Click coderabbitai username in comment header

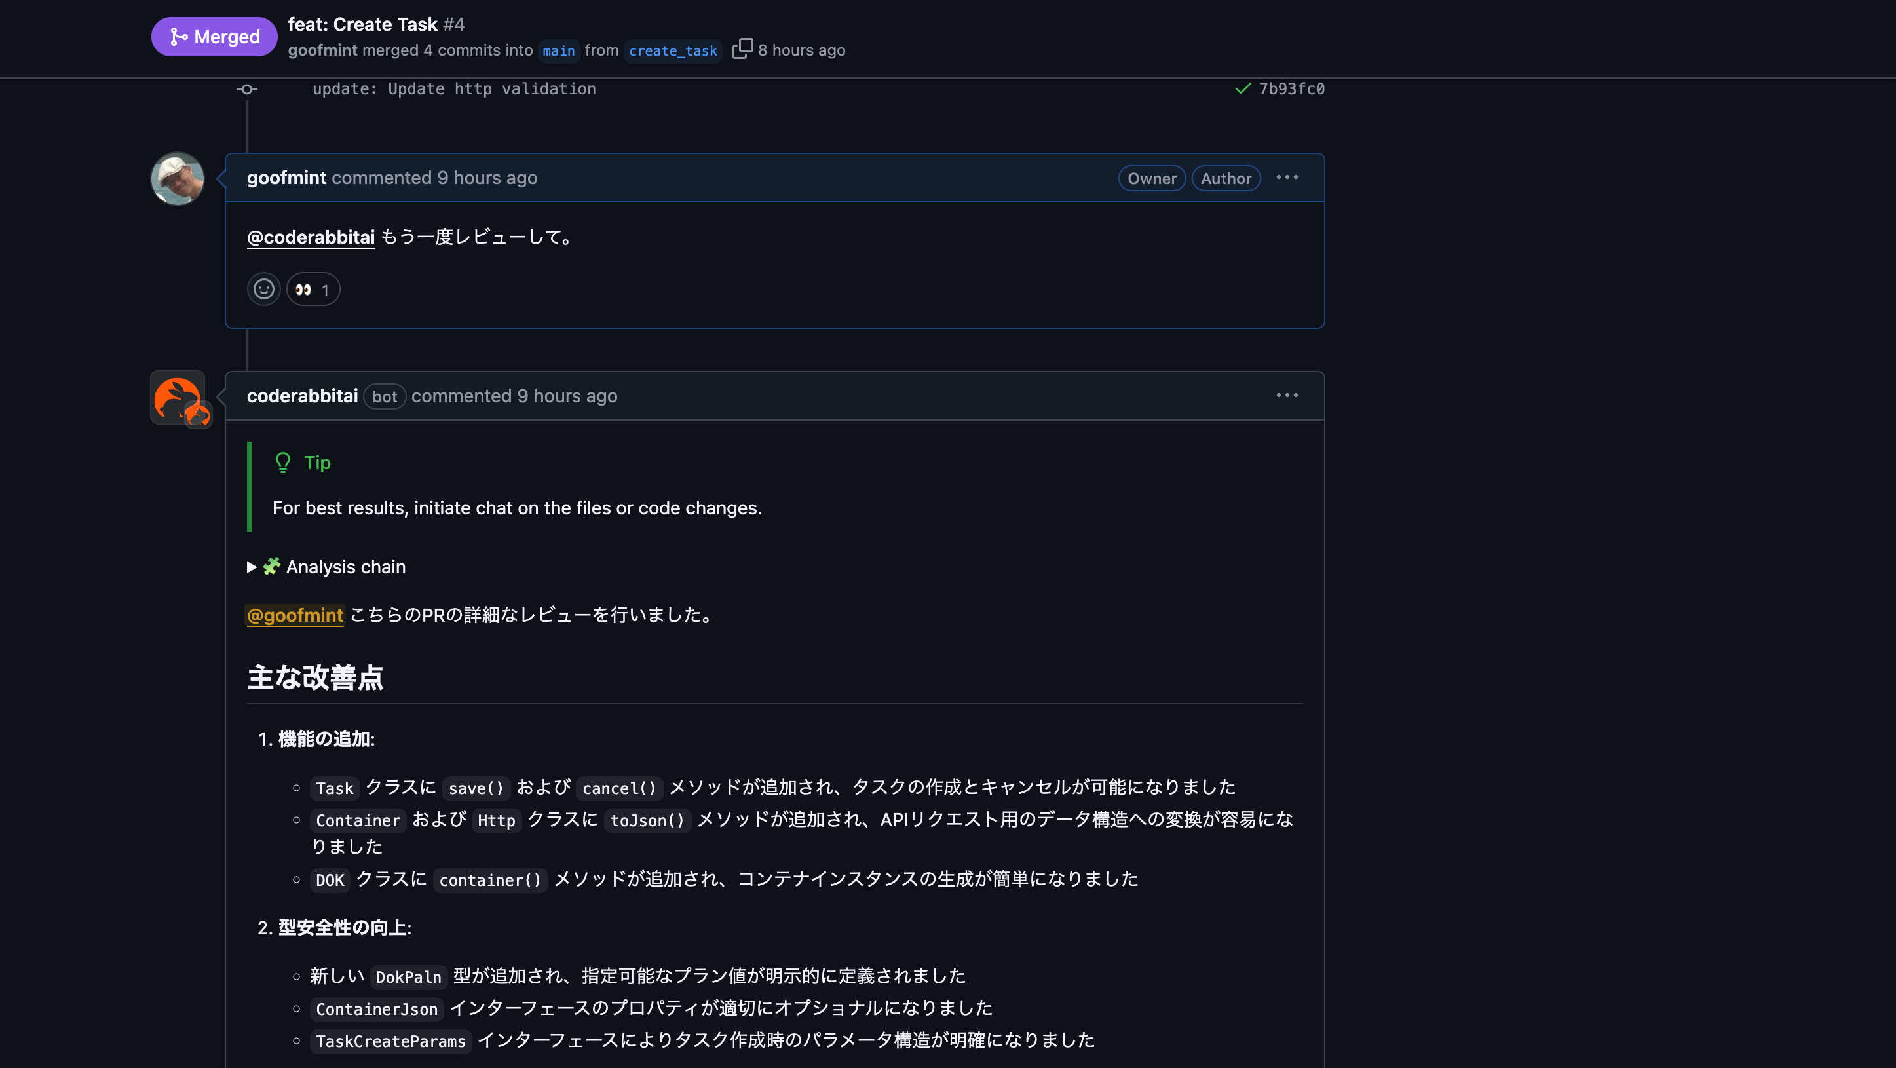(302, 395)
